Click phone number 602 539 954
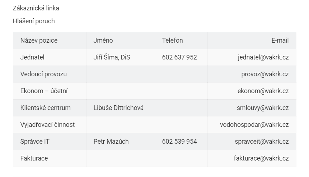309x177 pixels. (x=179, y=142)
